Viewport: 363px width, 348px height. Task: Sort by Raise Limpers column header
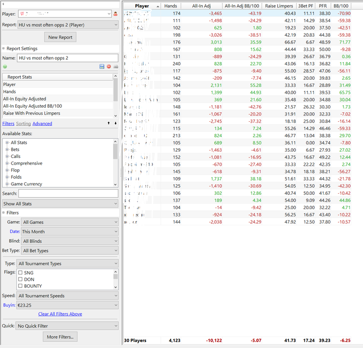pyautogui.click(x=279, y=6)
